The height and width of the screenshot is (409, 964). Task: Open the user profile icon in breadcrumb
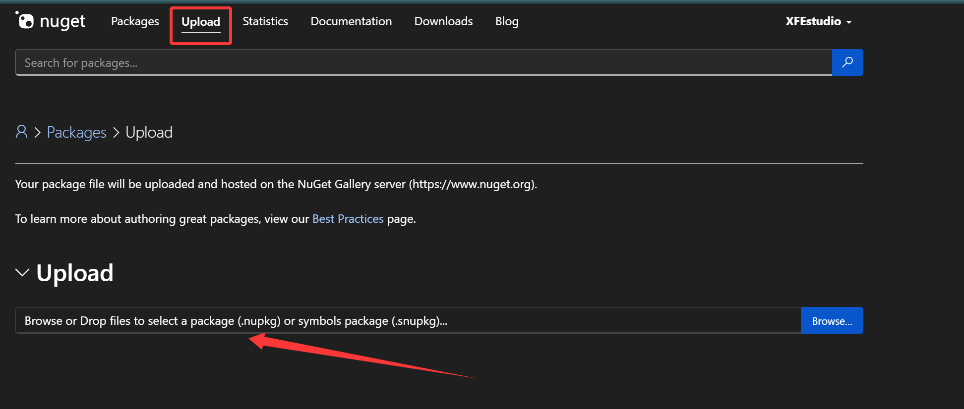coord(21,132)
